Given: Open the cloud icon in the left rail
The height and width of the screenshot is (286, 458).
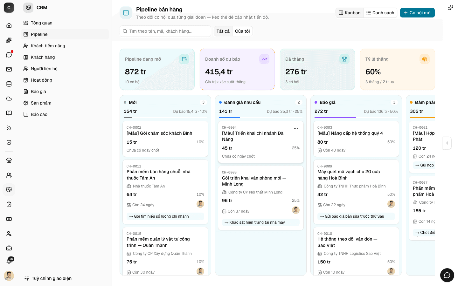Looking at the screenshot, I should coord(9,99).
